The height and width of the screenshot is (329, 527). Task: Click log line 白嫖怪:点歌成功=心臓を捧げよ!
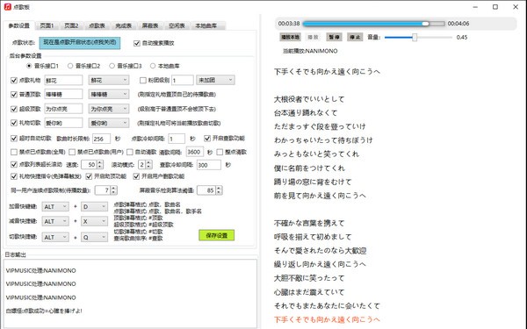pos(44,311)
